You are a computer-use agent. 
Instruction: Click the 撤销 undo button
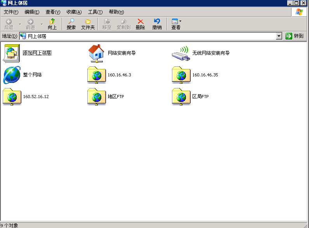click(157, 24)
